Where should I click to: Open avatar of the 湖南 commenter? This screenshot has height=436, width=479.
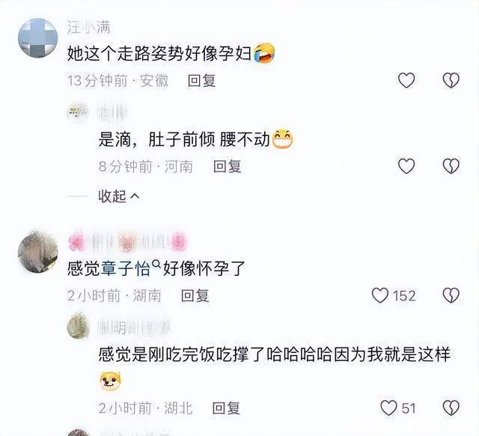point(38,252)
